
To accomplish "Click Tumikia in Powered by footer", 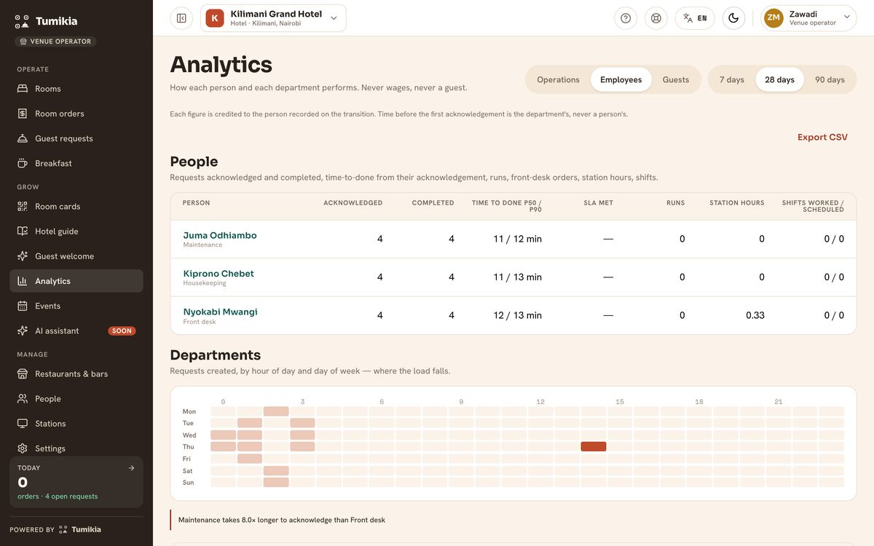I will (x=80, y=529).
